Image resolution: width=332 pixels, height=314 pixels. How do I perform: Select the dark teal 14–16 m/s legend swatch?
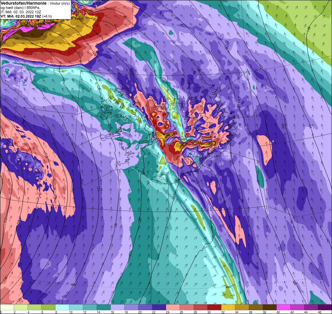104,307
